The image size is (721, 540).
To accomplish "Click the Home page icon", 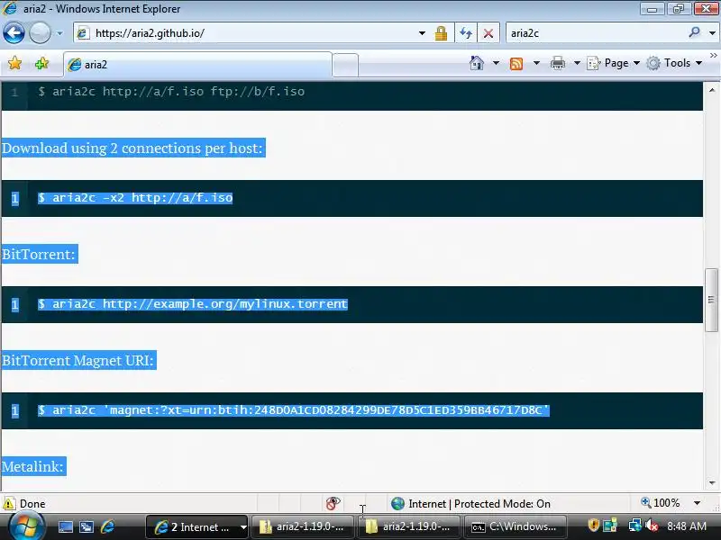I will tap(477, 63).
